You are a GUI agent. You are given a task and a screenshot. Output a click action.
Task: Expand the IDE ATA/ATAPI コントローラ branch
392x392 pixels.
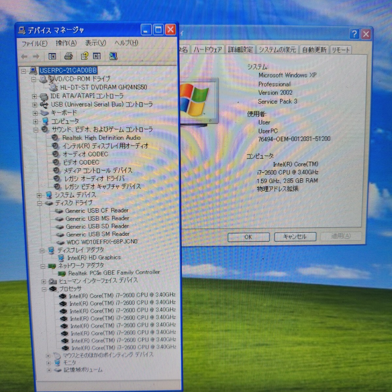coord(34,96)
